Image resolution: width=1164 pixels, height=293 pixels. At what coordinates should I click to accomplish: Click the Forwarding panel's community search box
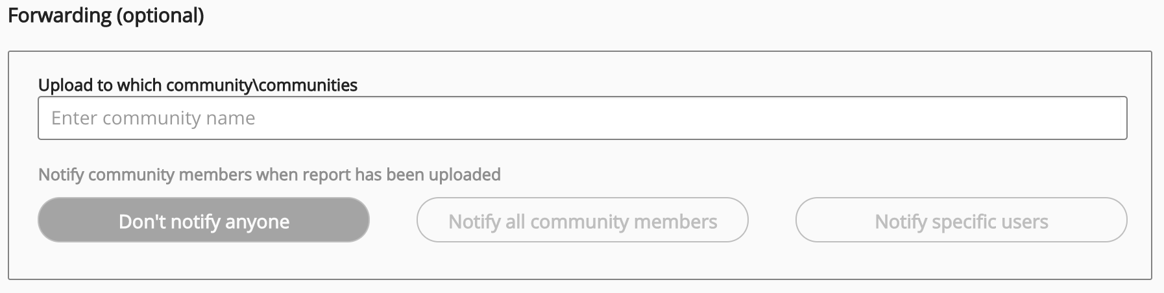tap(582, 118)
